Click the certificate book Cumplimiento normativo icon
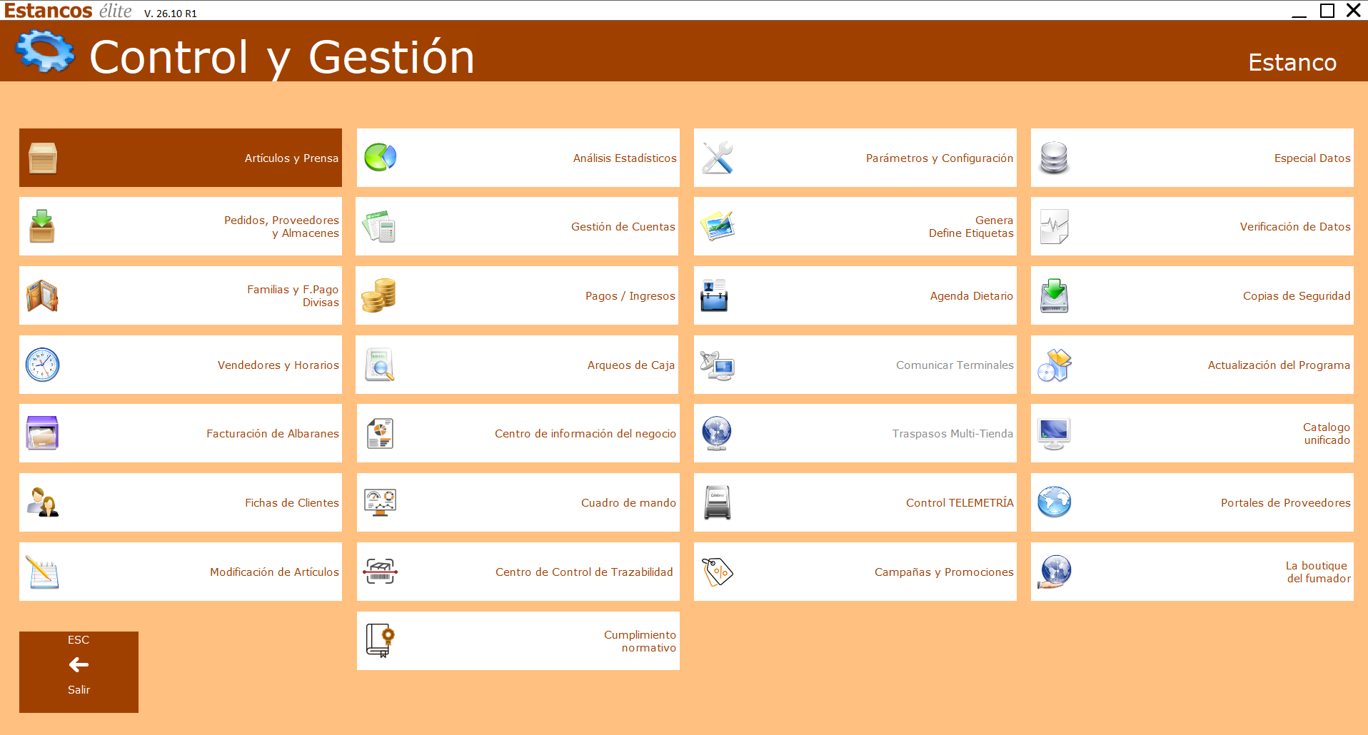 (381, 641)
